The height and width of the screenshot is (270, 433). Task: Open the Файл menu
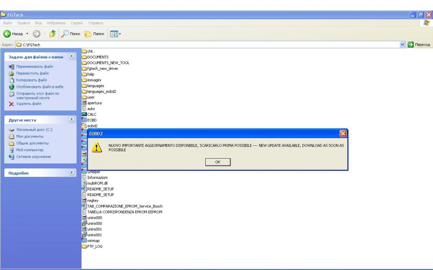click(8, 23)
